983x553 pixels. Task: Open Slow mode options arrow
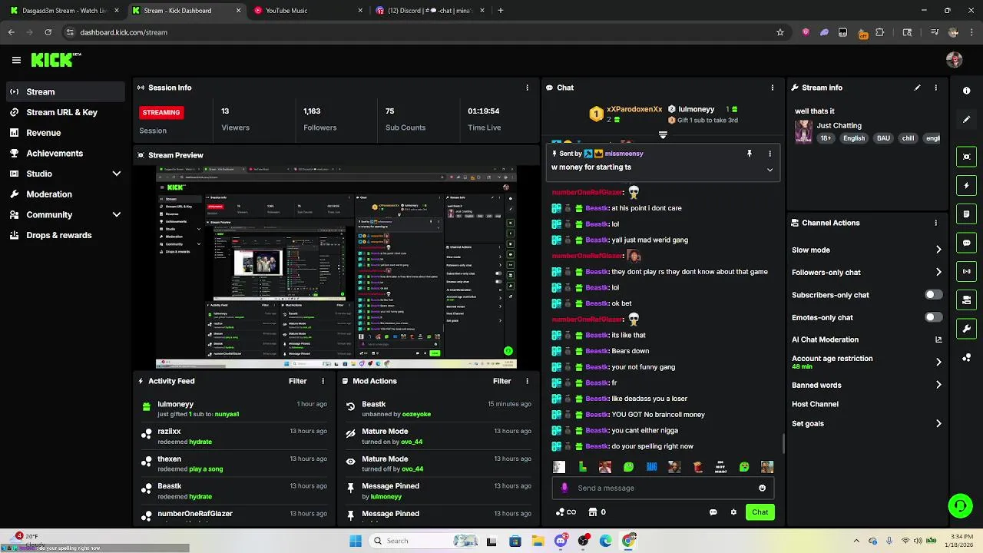tap(938, 250)
